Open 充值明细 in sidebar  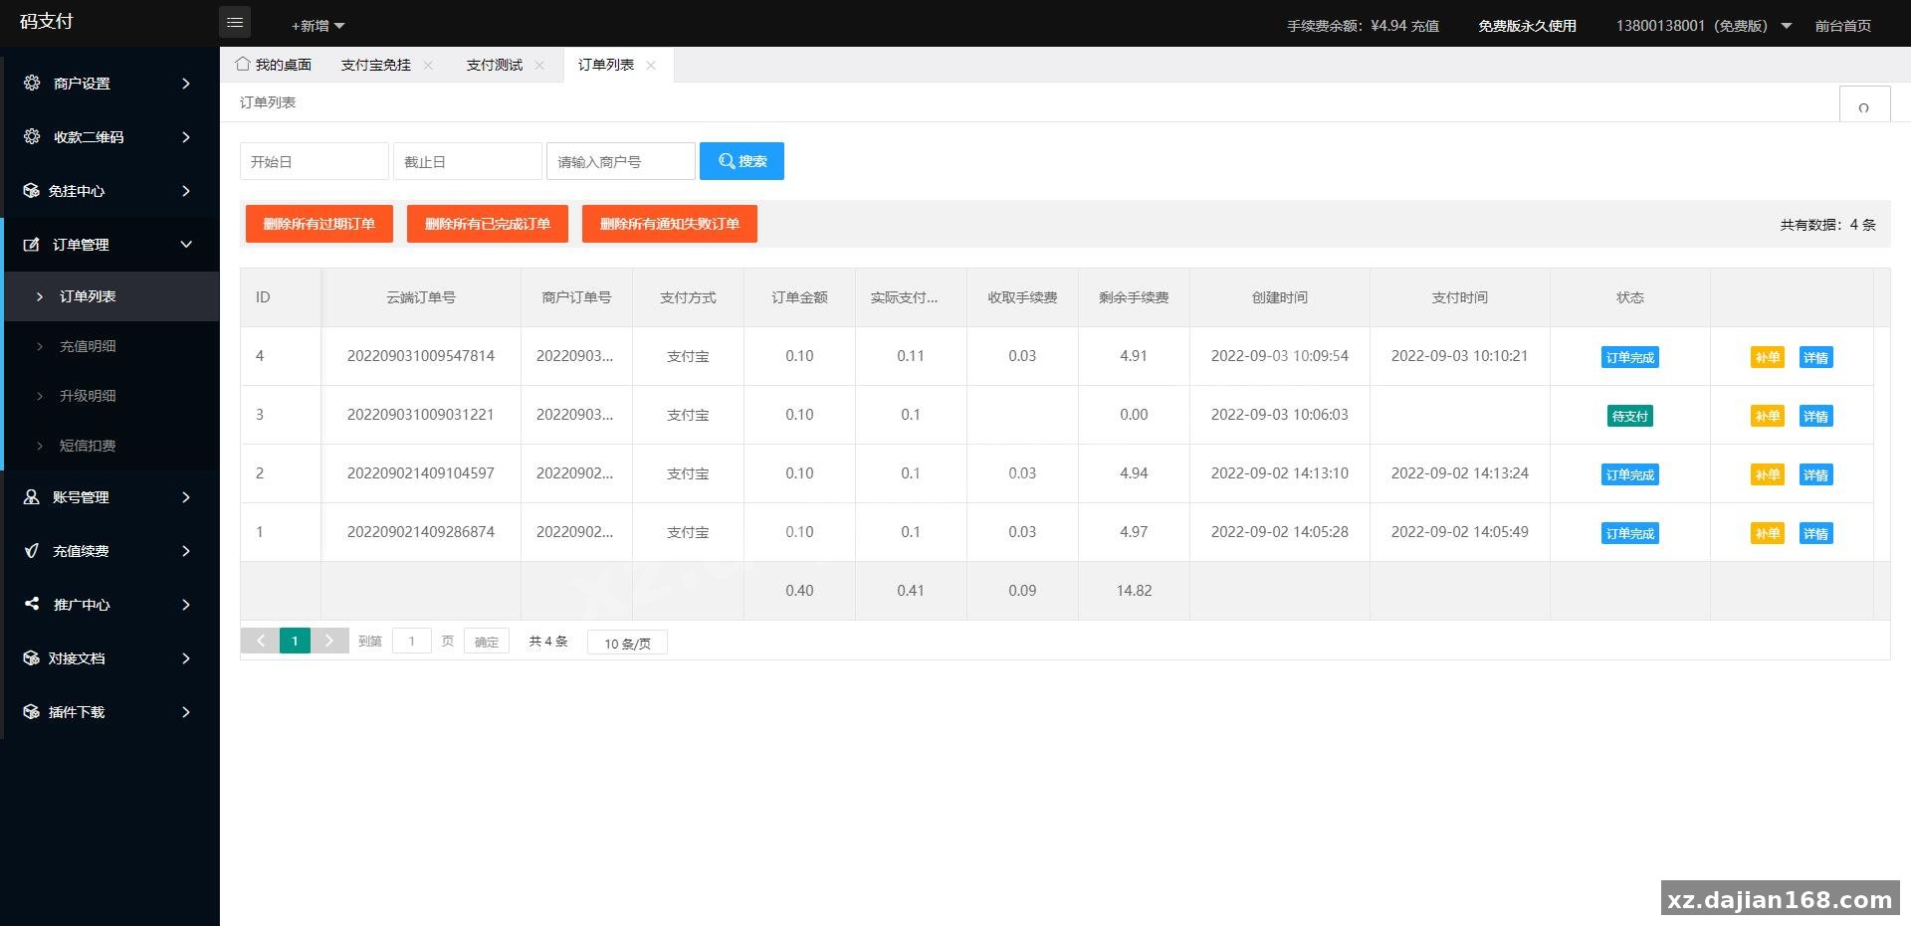coord(111,346)
